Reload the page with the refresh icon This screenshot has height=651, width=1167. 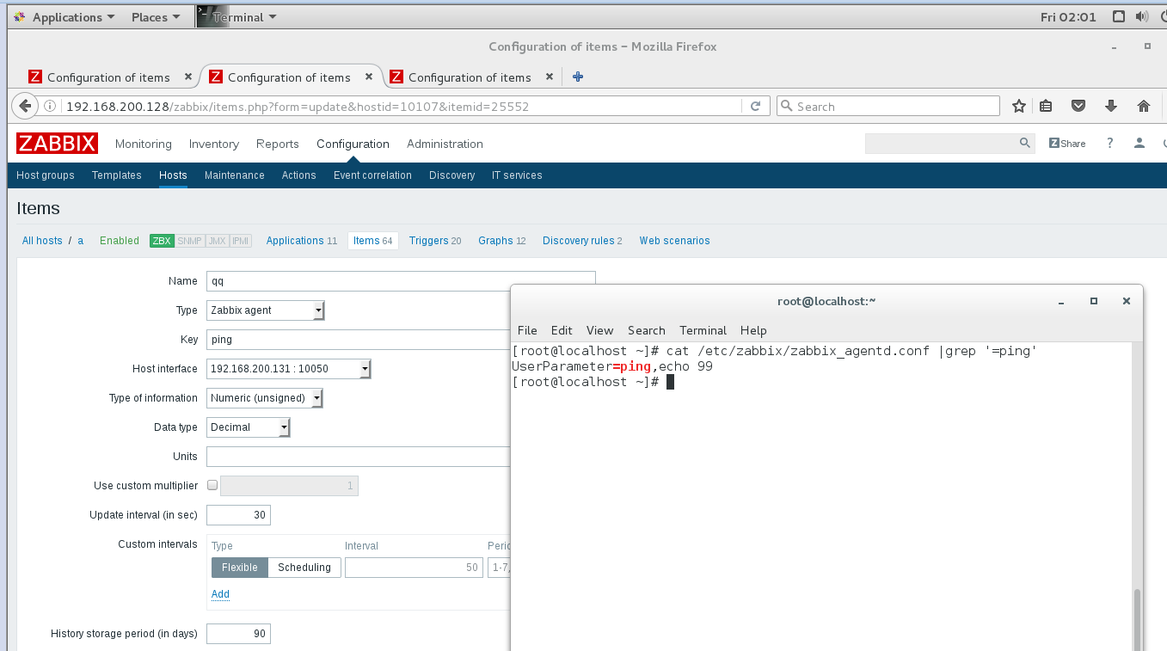click(x=756, y=106)
